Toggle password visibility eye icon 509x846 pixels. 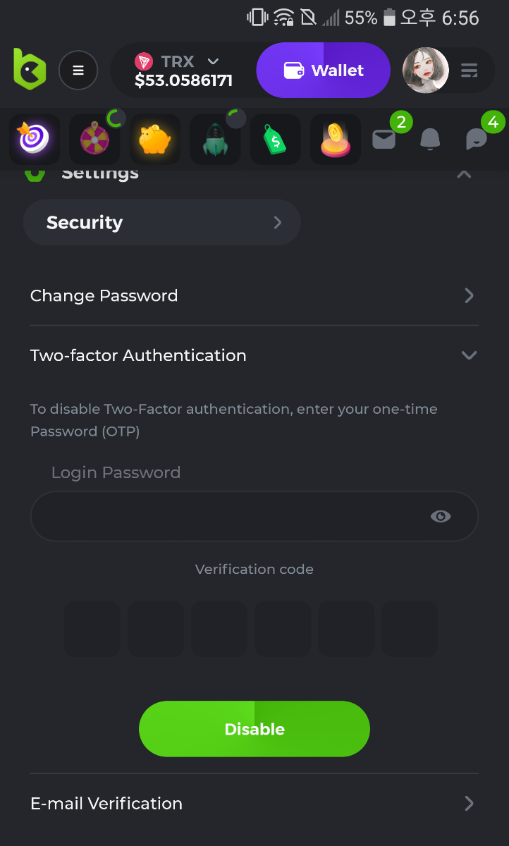point(441,517)
